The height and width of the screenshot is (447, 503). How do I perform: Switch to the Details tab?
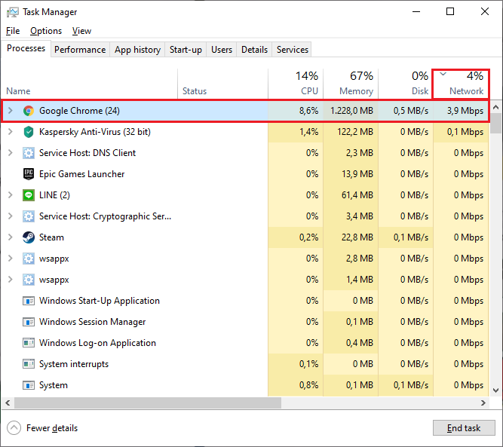(x=254, y=50)
